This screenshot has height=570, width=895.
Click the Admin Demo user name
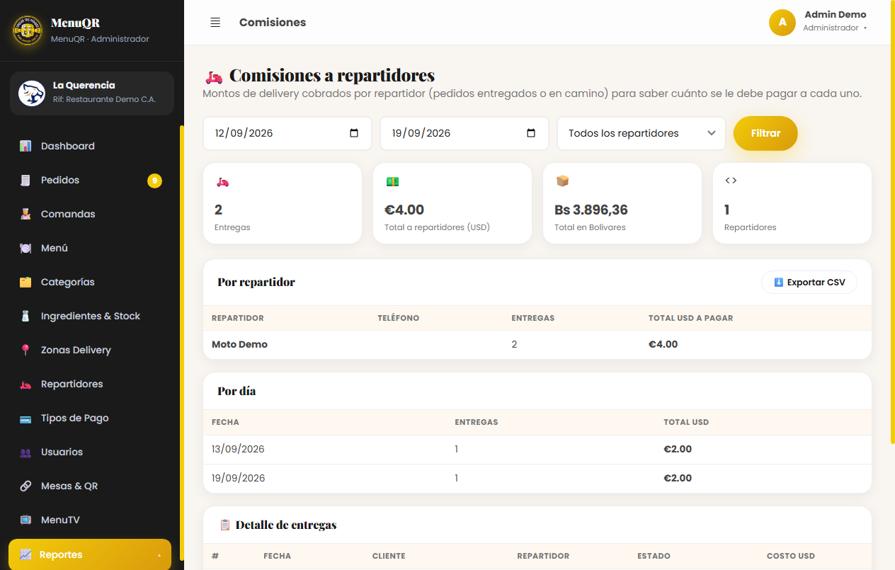(836, 14)
